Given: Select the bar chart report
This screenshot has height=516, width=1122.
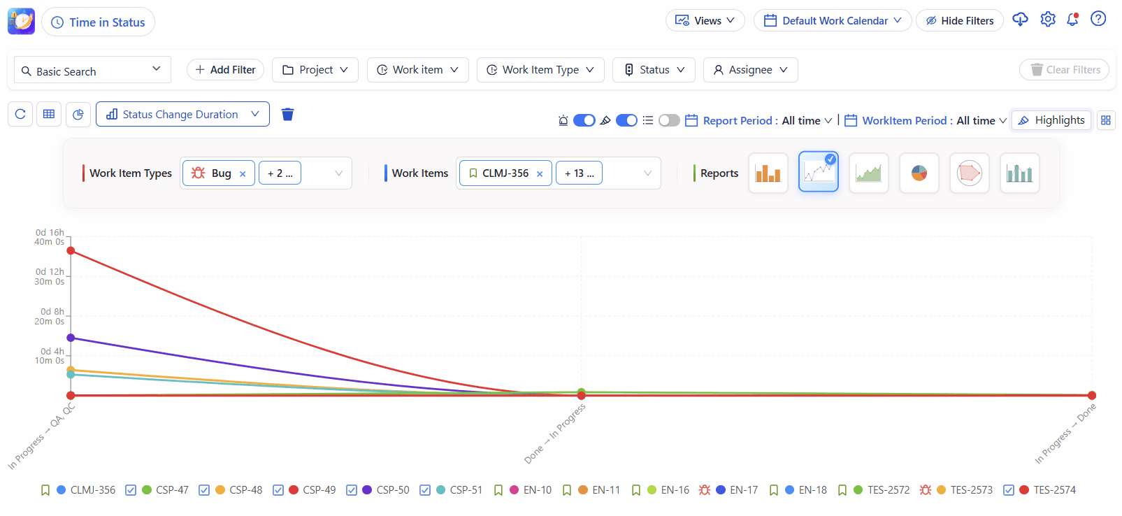Looking at the screenshot, I should coord(768,173).
